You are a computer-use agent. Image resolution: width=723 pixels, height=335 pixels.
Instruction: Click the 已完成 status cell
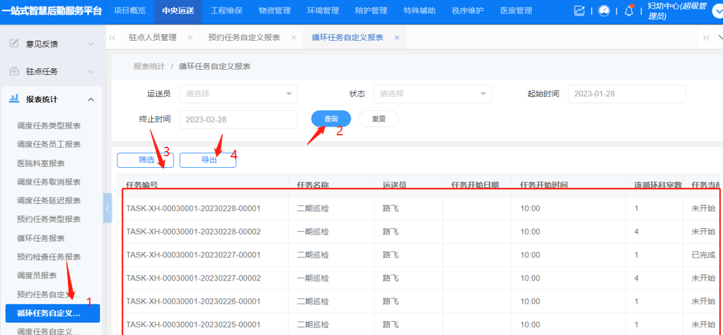coord(704,255)
